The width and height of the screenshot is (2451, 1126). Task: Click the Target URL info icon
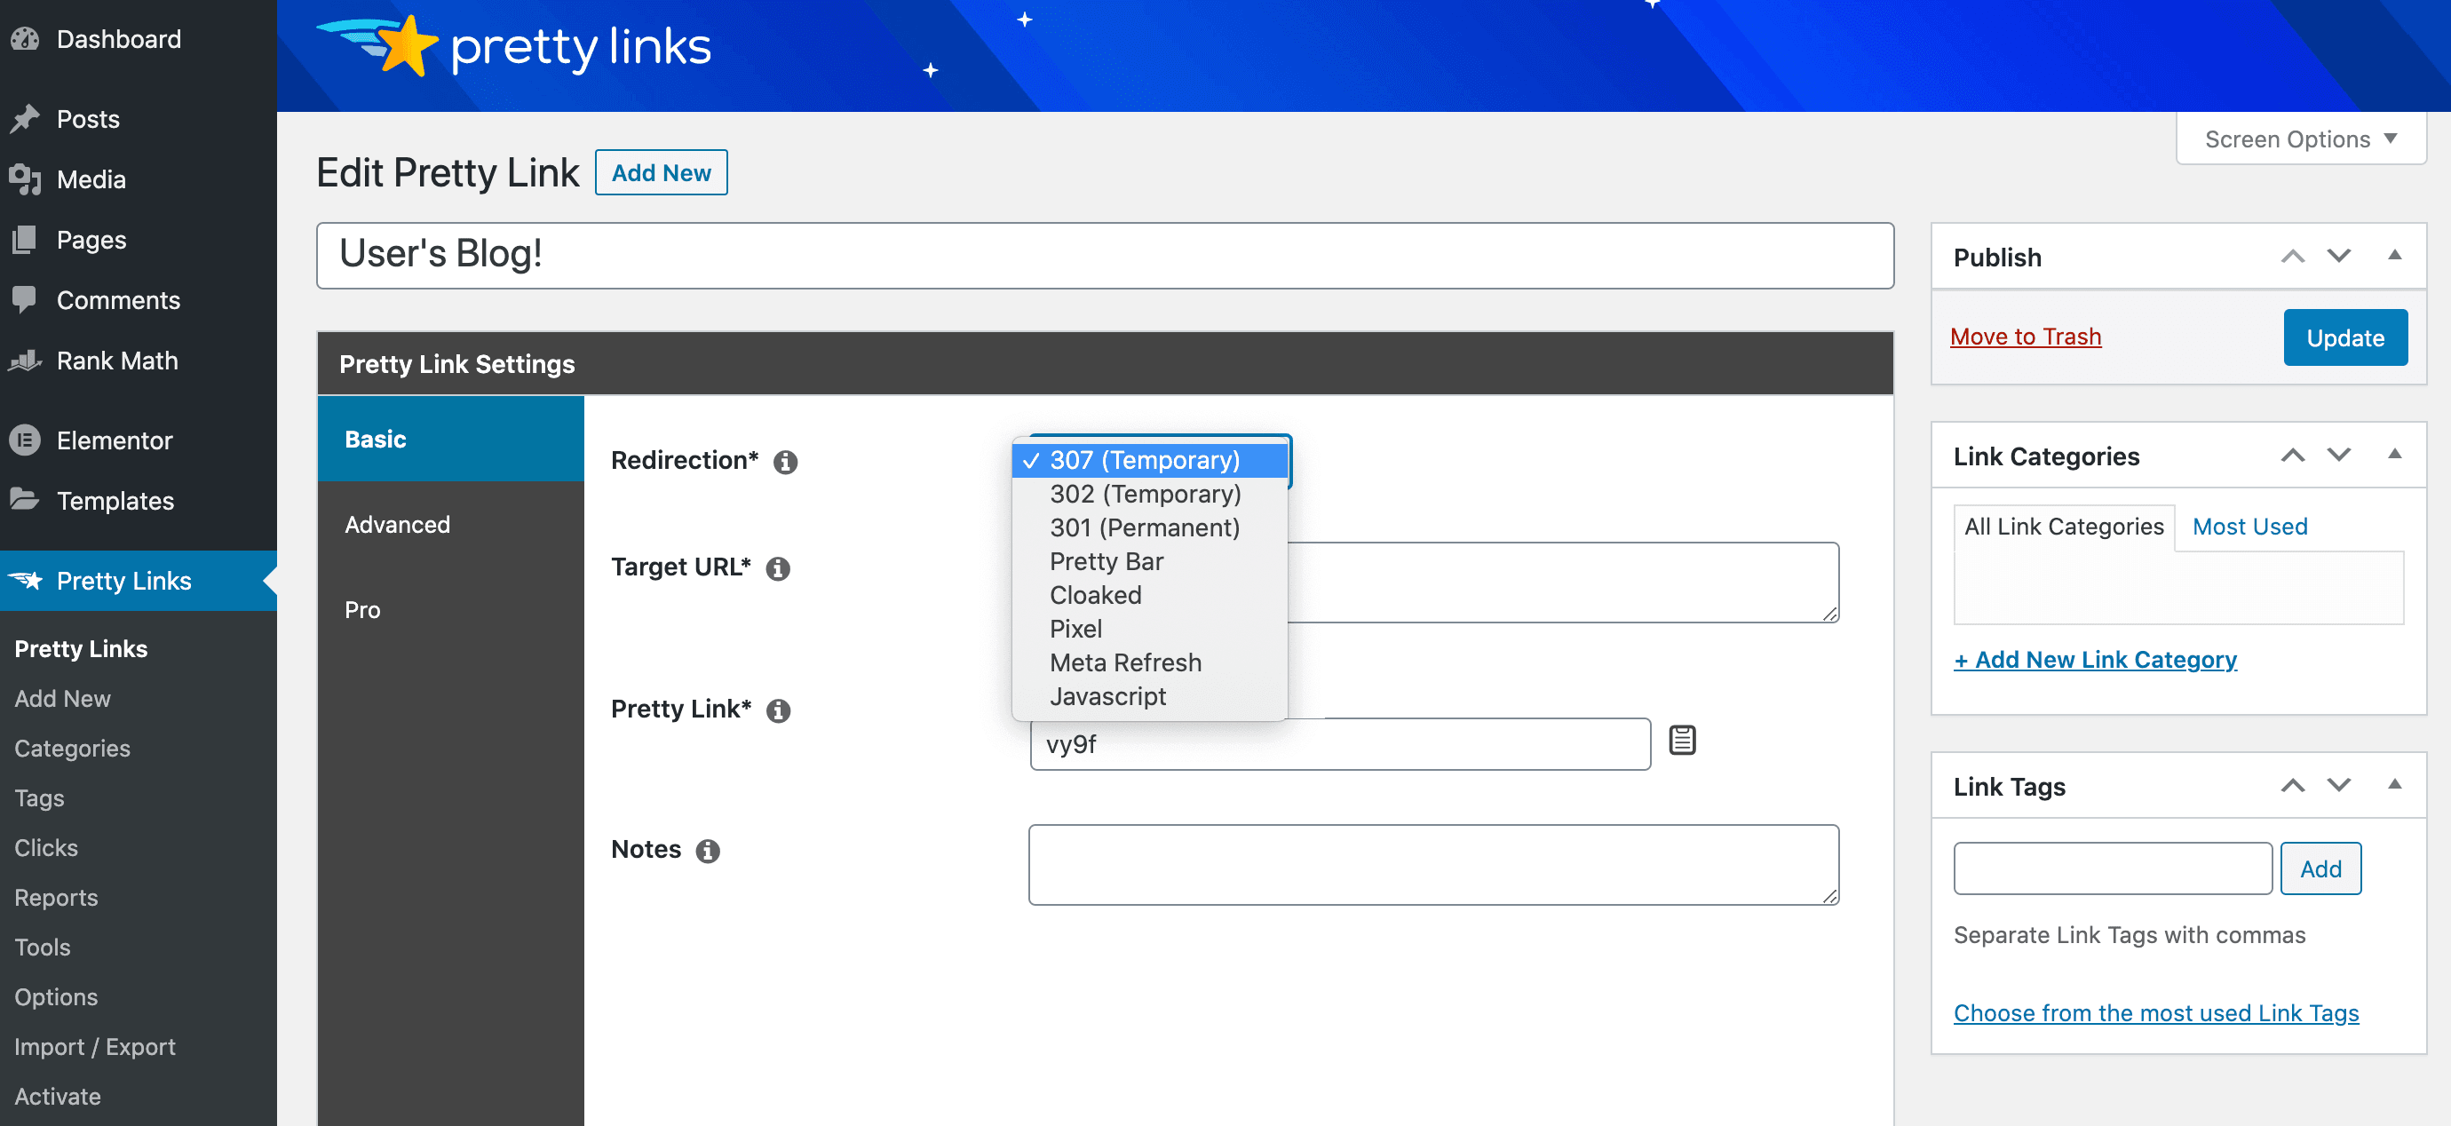click(x=778, y=568)
